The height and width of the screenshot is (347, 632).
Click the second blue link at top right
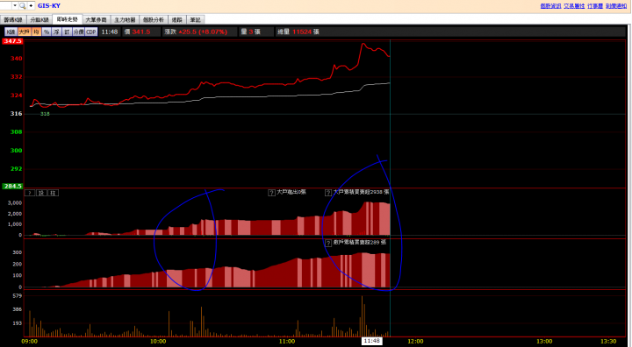coord(574,6)
